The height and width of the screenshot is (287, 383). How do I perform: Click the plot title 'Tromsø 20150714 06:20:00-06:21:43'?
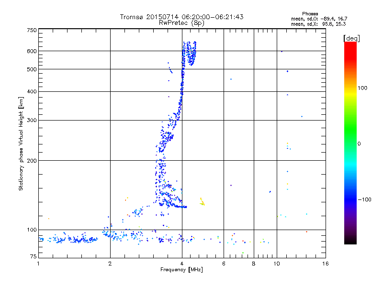click(x=181, y=17)
